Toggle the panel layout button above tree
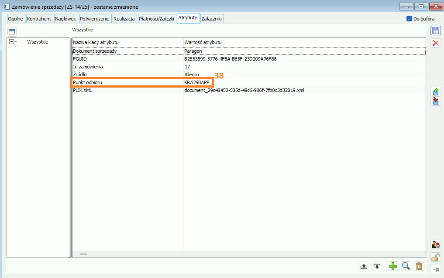444x278 pixels. pyautogui.click(x=12, y=31)
